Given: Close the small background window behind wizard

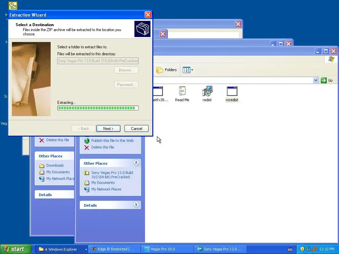Looking at the screenshot, I should [163, 34].
